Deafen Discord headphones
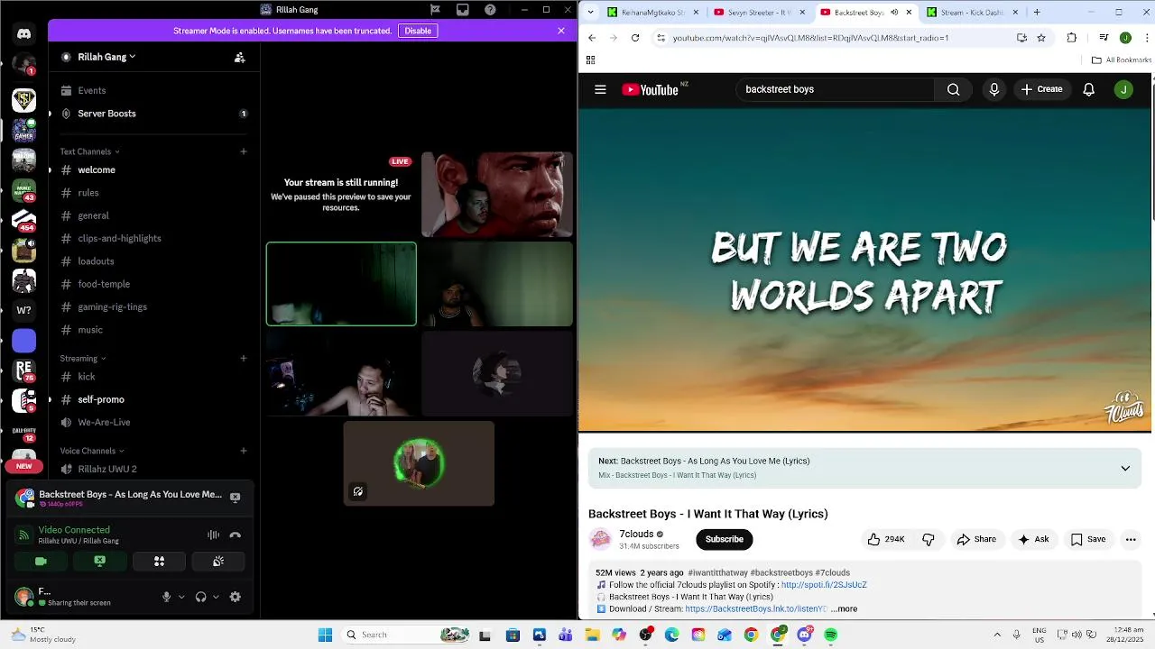 pos(200,597)
